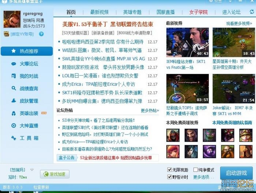Open forum post S3中分天神攻略
256x193 pixels.
(x=98, y=120)
